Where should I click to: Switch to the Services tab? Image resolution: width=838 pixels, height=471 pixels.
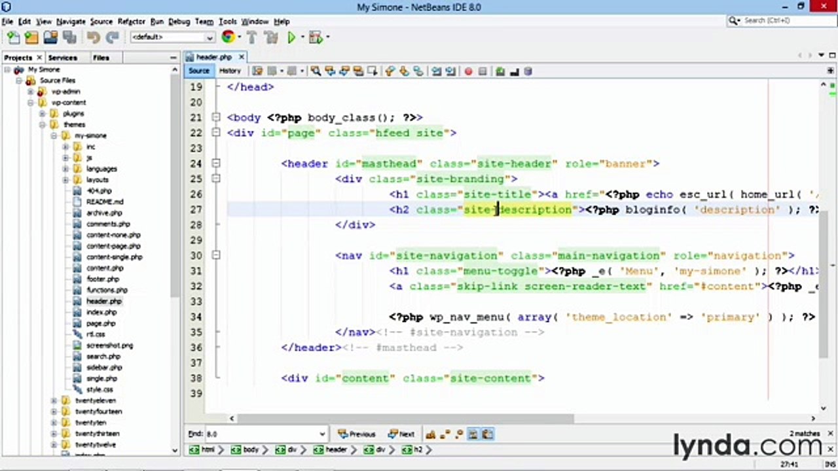pyautogui.click(x=63, y=58)
